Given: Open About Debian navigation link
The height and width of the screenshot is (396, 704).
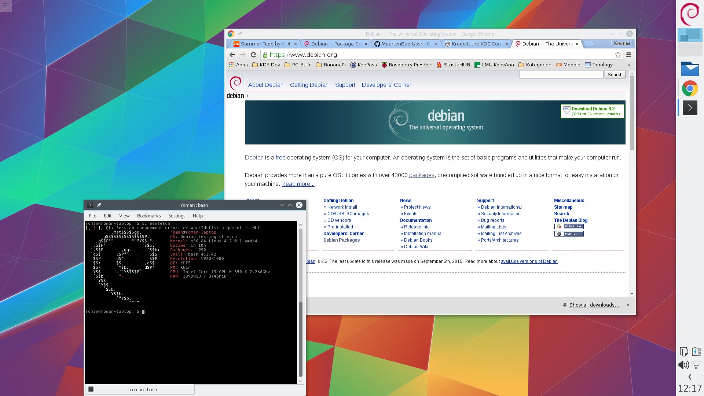Looking at the screenshot, I should tap(266, 85).
